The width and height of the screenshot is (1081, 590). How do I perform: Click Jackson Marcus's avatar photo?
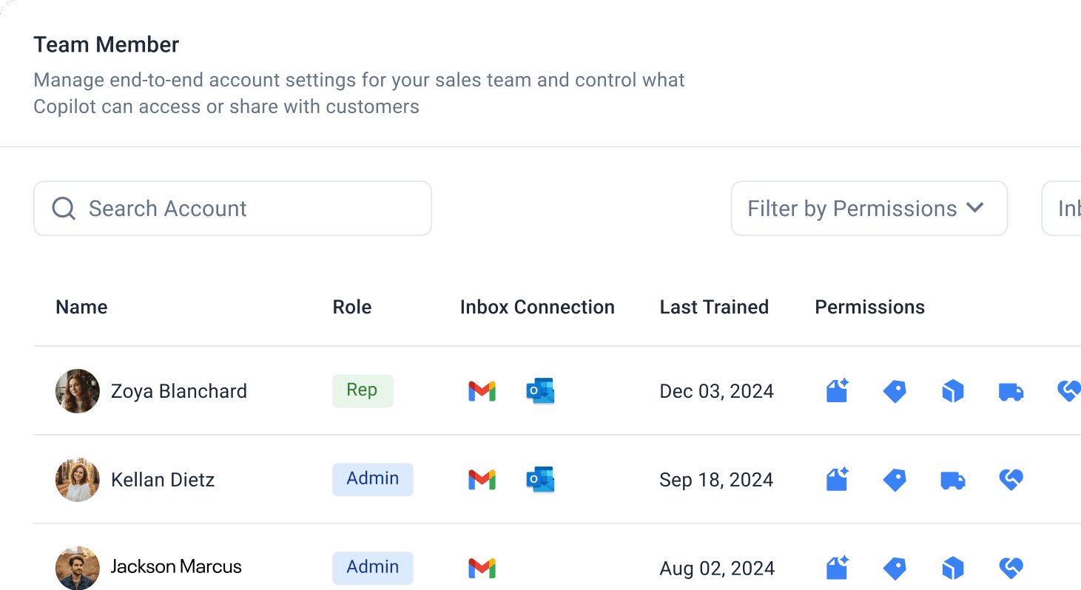click(78, 568)
